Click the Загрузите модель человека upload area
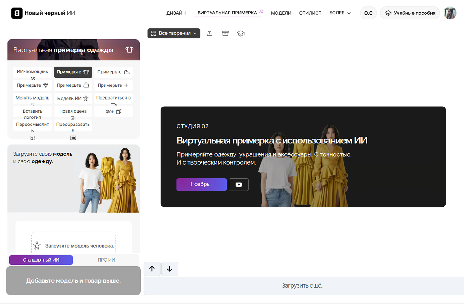Viewport: 464px width, 304px height. [x=73, y=245]
